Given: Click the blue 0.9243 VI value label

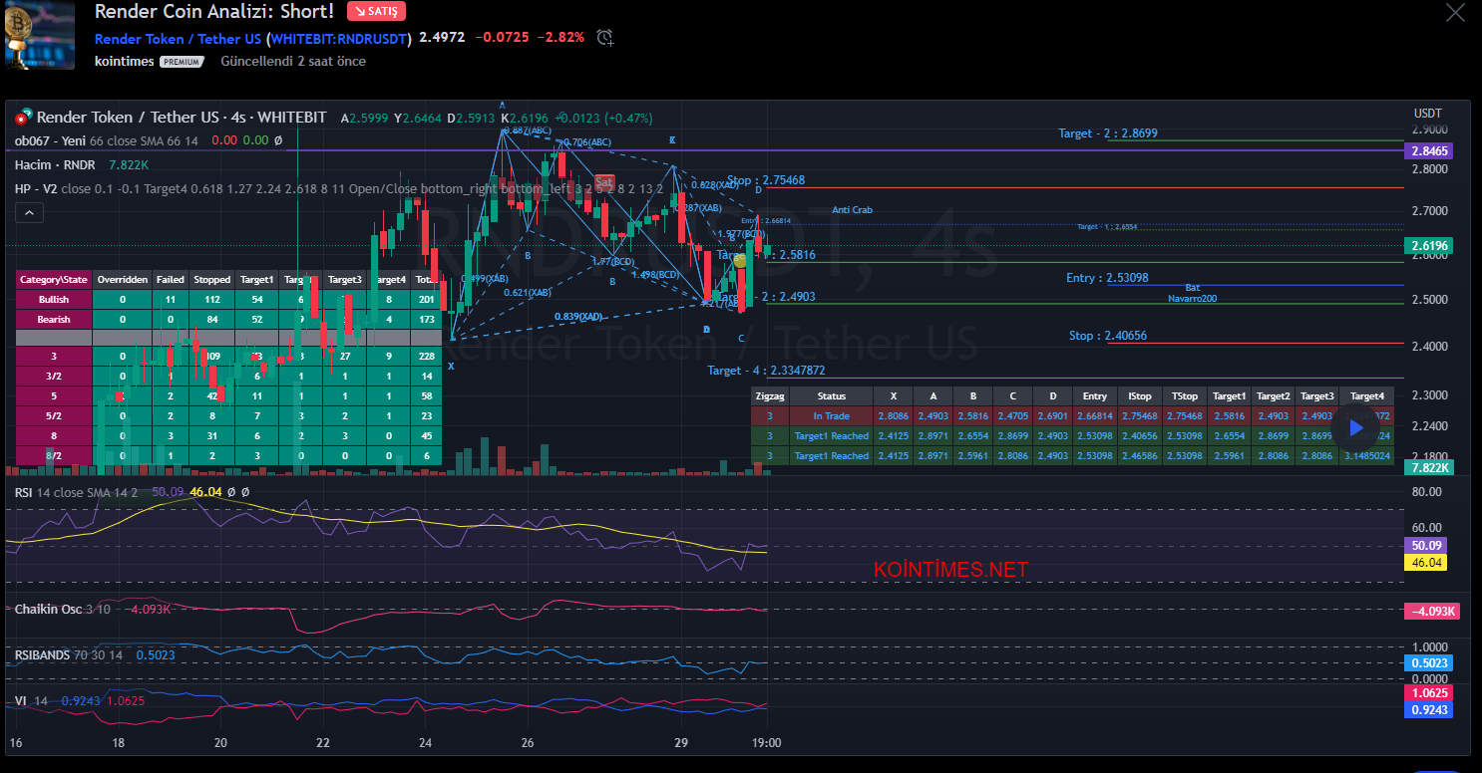Looking at the screenshot, I should 1428,709.
